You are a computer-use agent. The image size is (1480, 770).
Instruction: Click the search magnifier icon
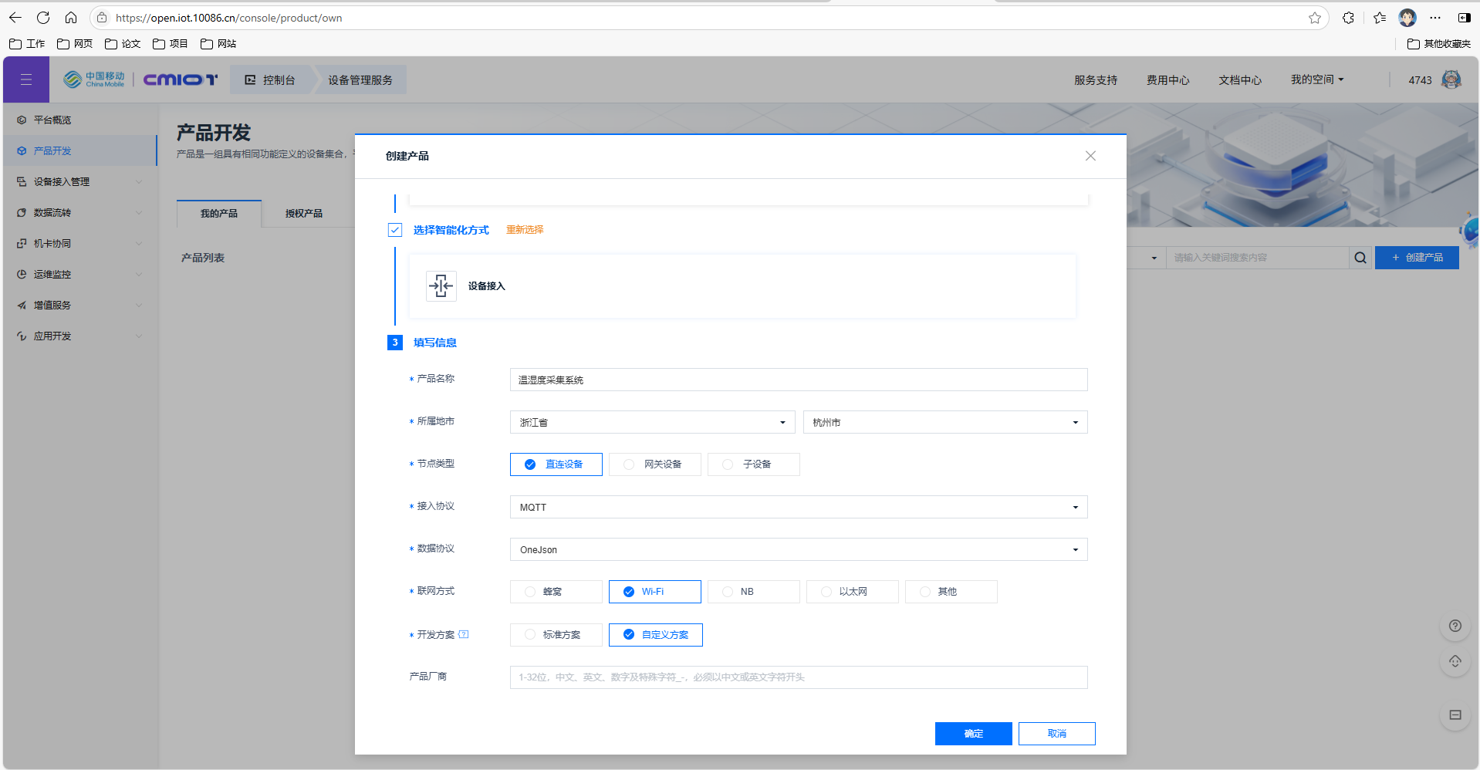pos(1360,258)
